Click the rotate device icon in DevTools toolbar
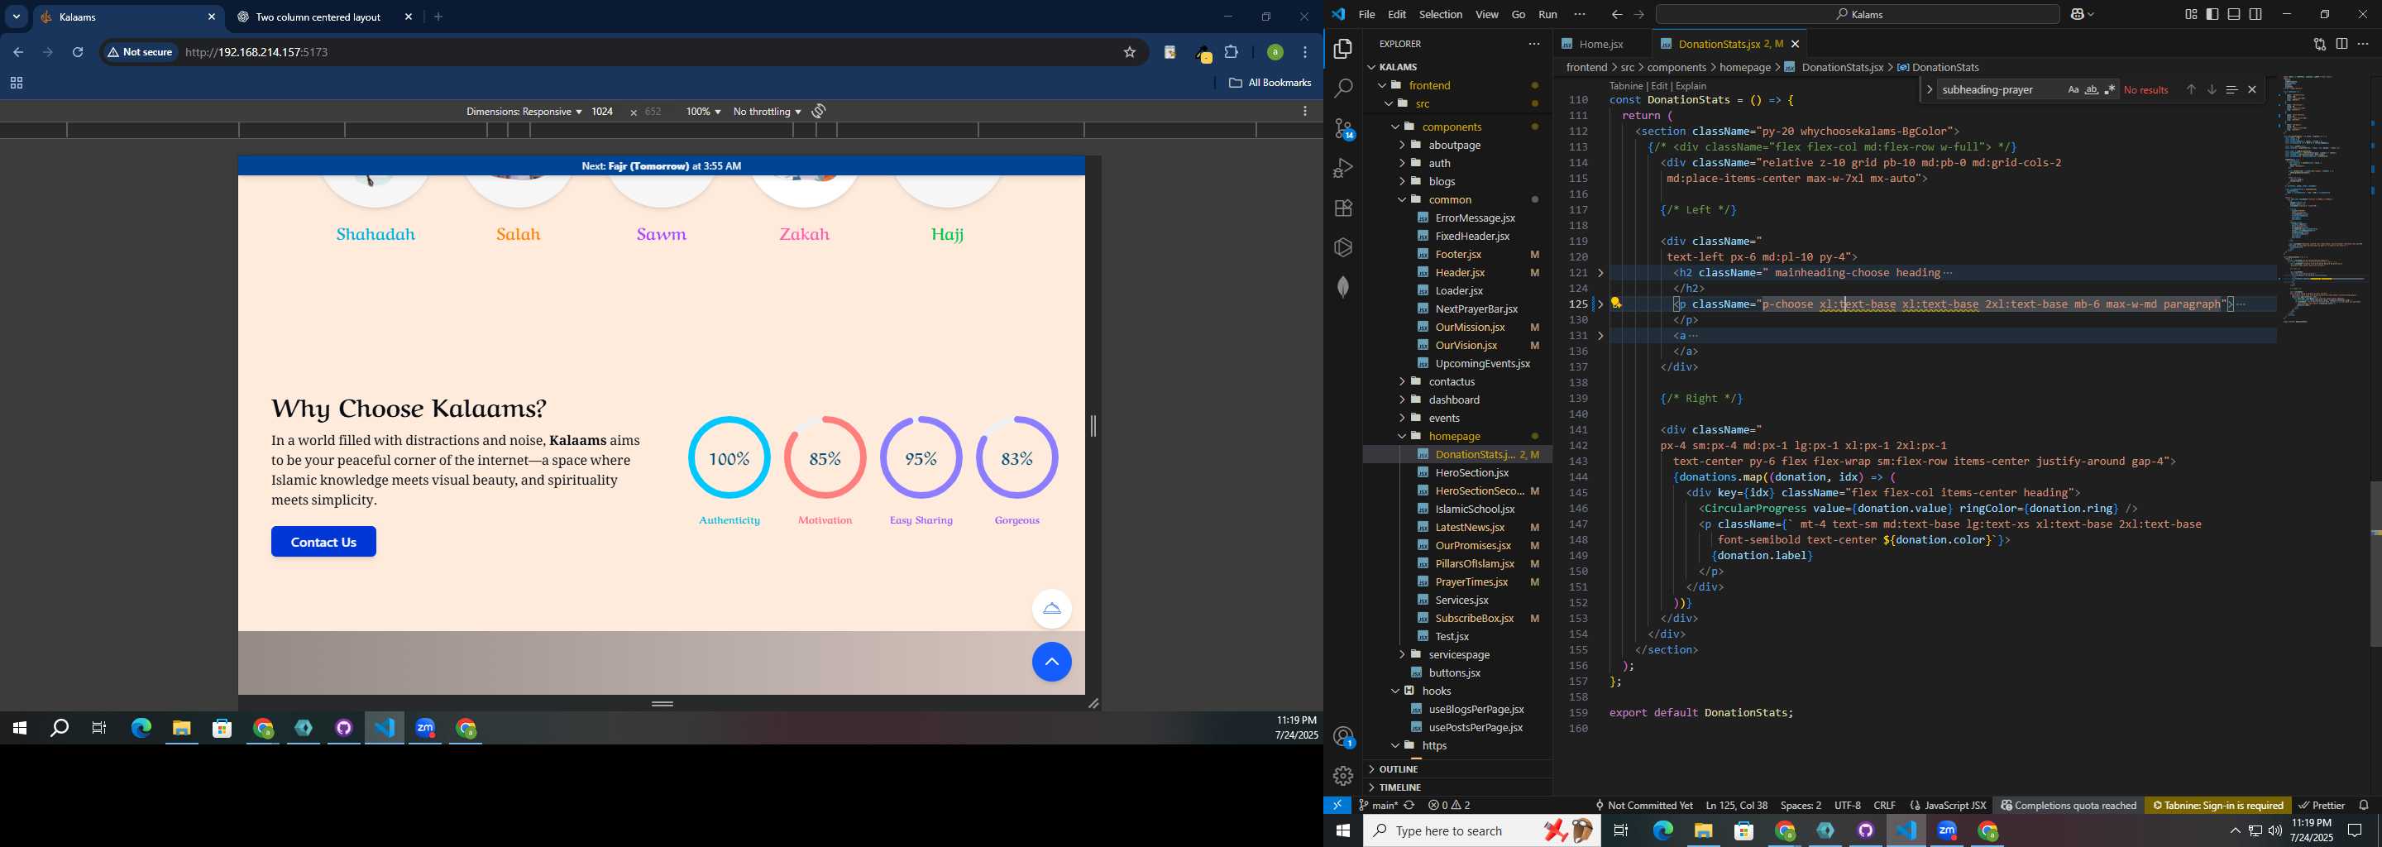This screenshot has width=2382, height=847. [x=818, y=111]
